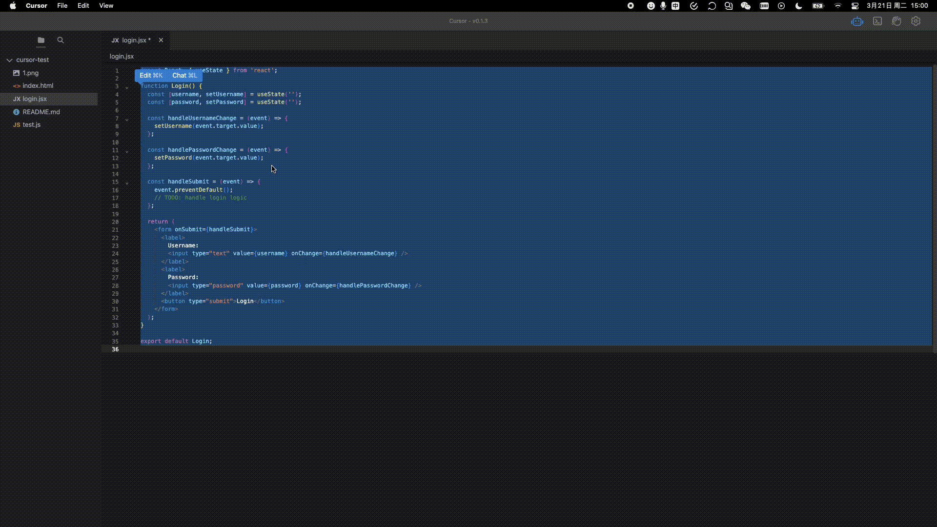Open the AI robot chat icon
937x527 pixels.
857,21
